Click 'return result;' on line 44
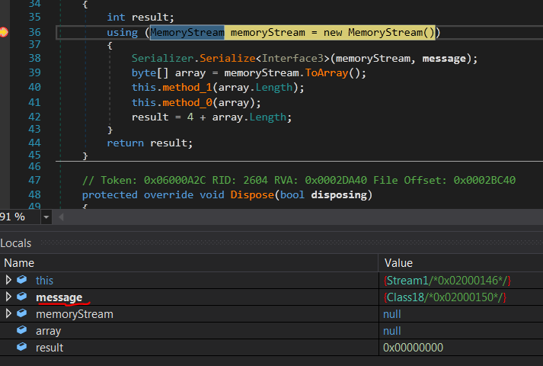Screen dimensions: 543x366 click(x=149, y=143)
